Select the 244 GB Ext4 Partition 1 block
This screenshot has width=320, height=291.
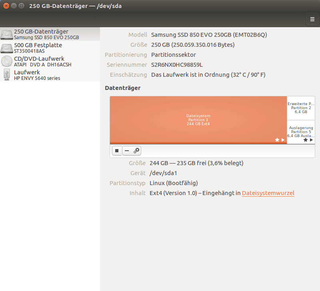coord(198,120)
